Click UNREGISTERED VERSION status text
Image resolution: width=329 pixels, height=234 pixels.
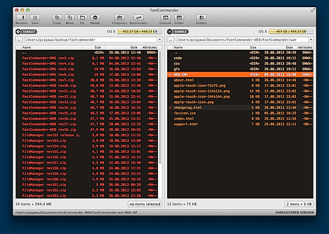tap(294, 213)
